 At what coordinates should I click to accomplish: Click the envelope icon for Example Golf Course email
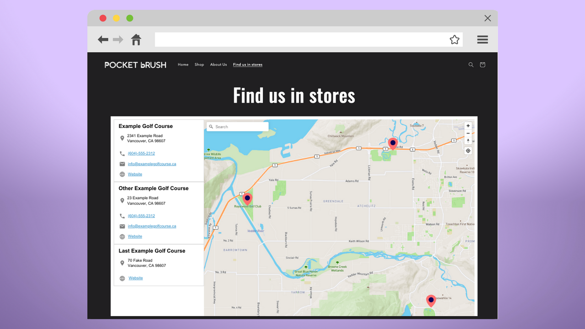coord(122,164)
